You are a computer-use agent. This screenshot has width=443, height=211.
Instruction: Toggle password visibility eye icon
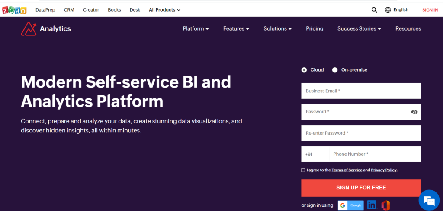pyautogui.click(x=414, y=112)
